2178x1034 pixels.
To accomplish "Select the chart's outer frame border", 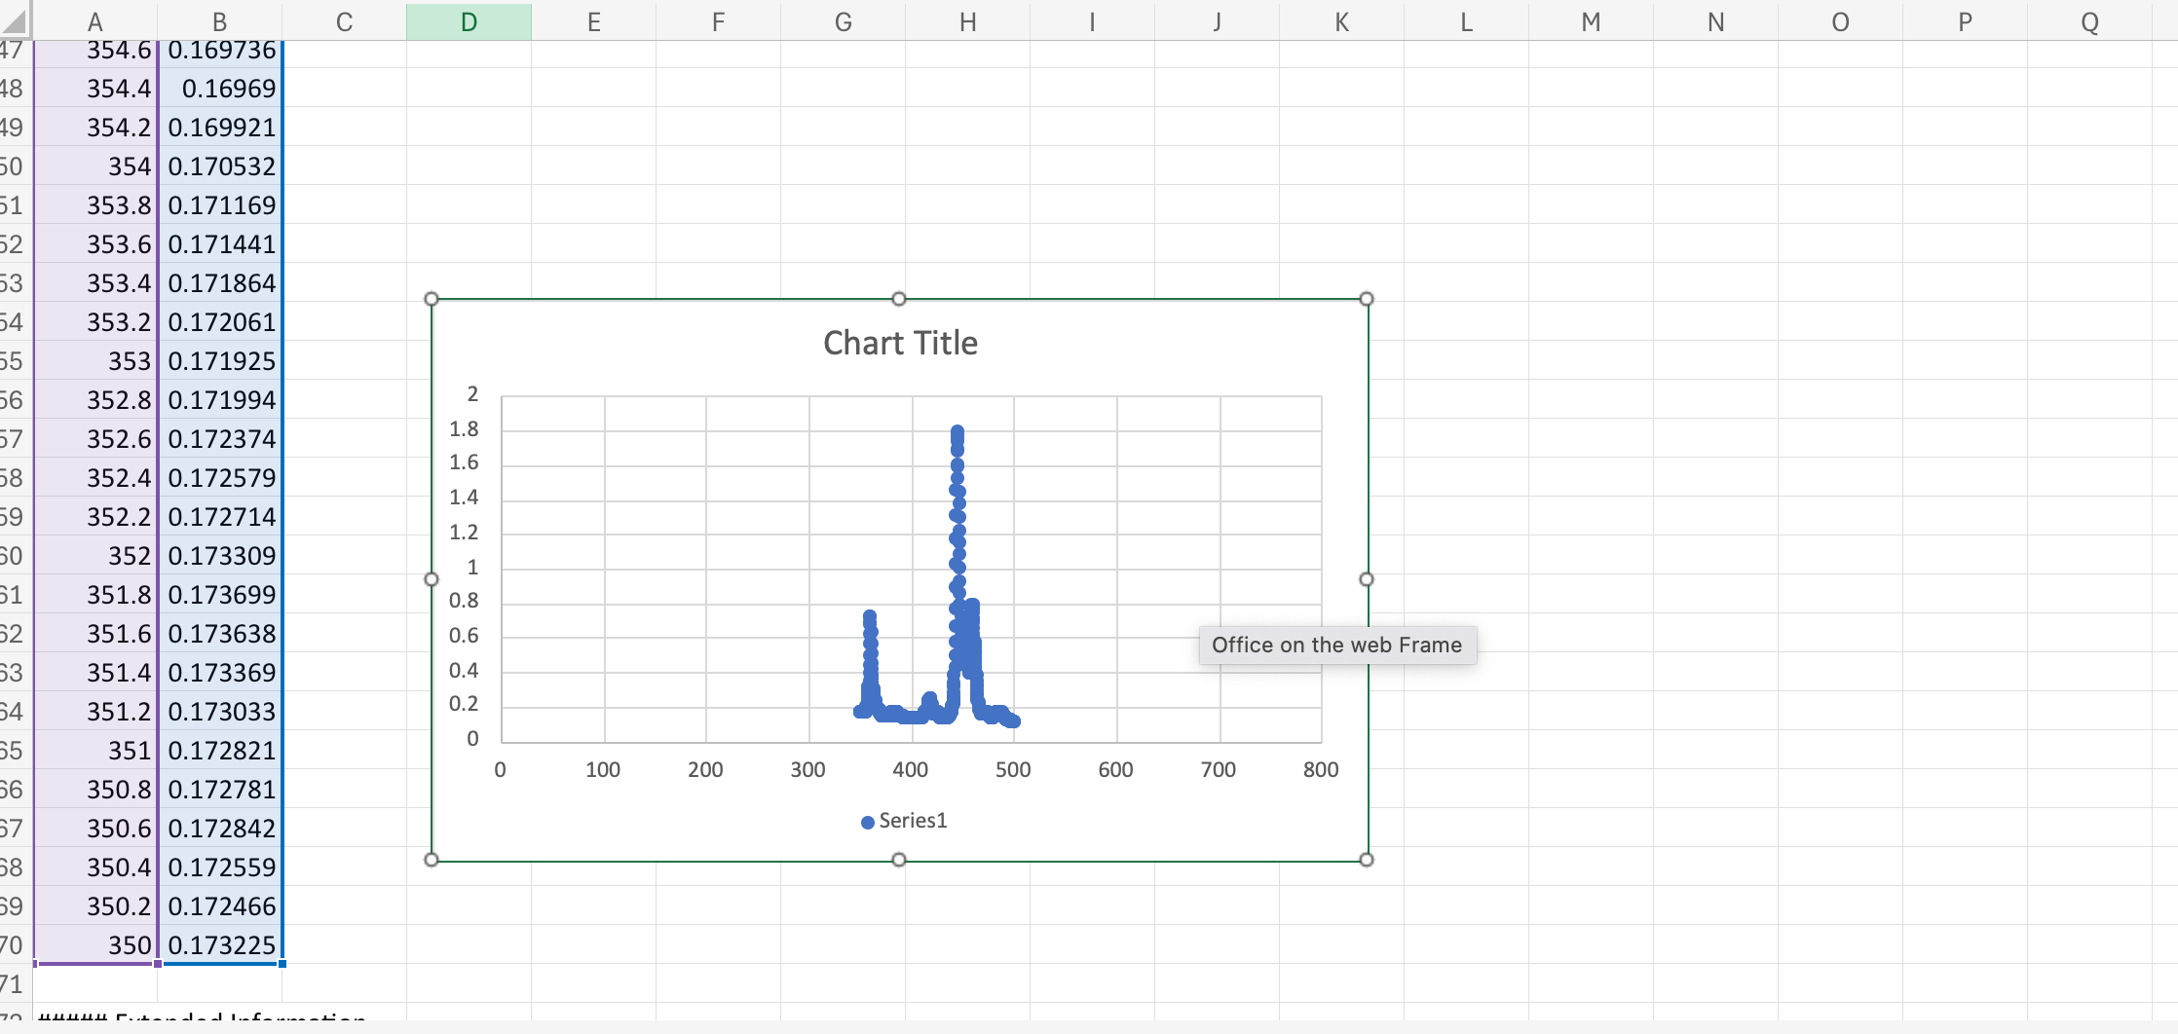I will pos(682,299).
